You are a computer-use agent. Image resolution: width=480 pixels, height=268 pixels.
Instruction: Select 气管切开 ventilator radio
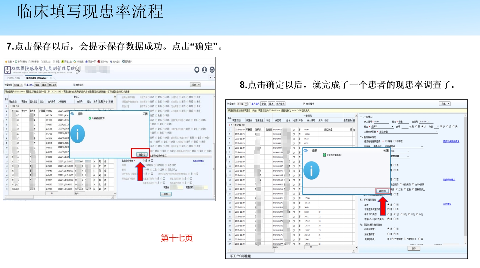[x=405, y=239]
